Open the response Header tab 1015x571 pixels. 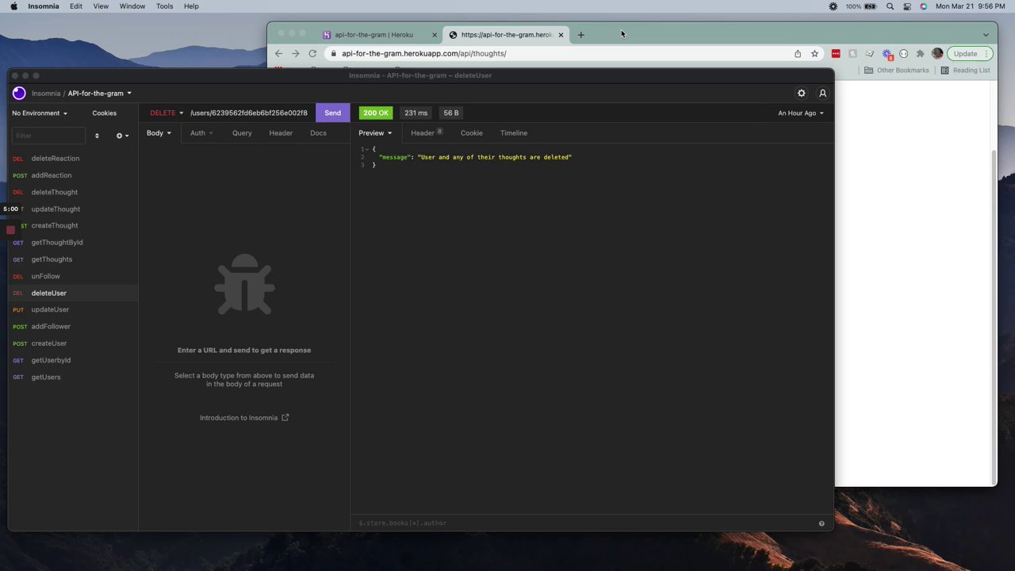[426, 133]
